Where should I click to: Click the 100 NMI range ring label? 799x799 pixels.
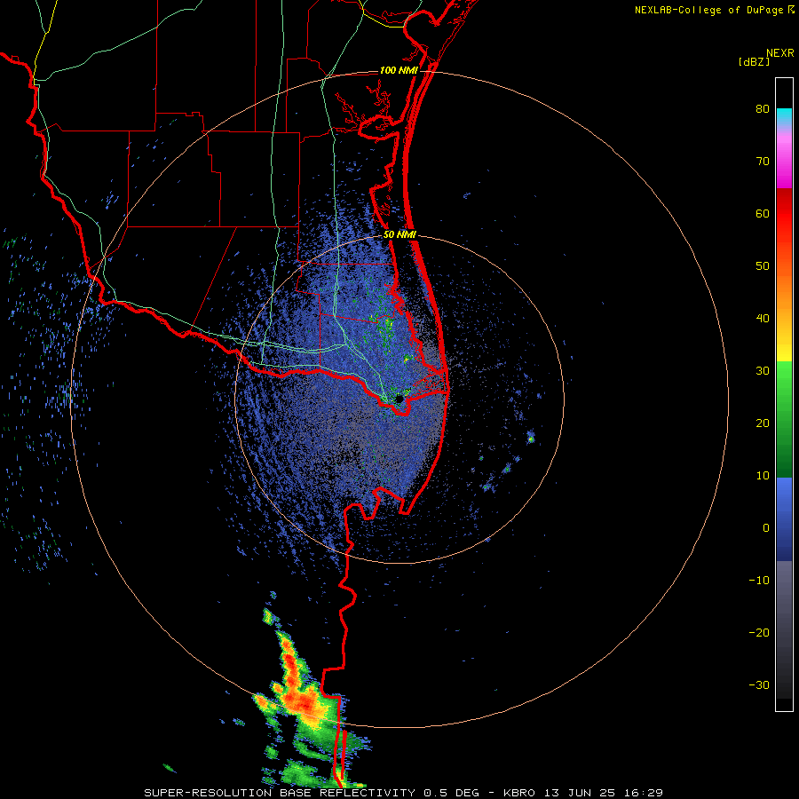tap(399, 70)
